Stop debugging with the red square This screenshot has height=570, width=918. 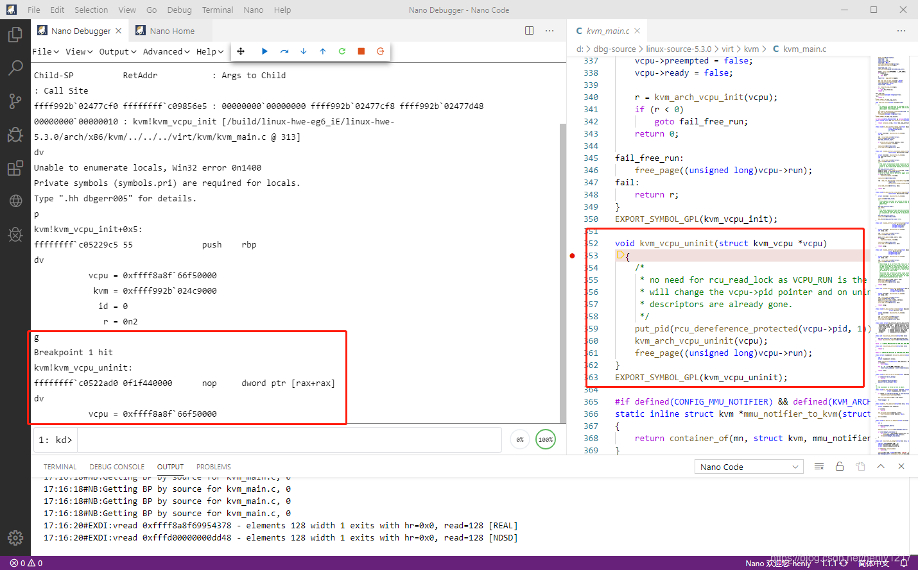361,51
